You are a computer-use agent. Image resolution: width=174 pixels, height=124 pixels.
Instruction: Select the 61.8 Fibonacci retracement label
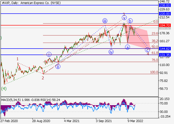155,53
